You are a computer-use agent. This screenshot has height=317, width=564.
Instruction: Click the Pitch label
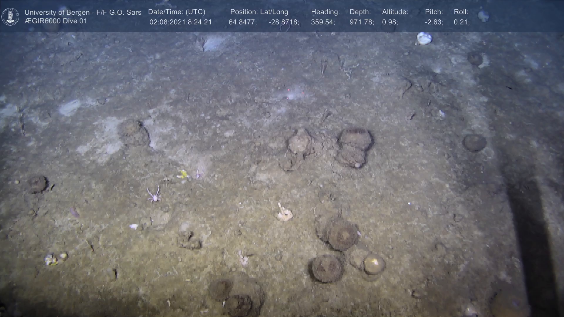click(434, 12)
